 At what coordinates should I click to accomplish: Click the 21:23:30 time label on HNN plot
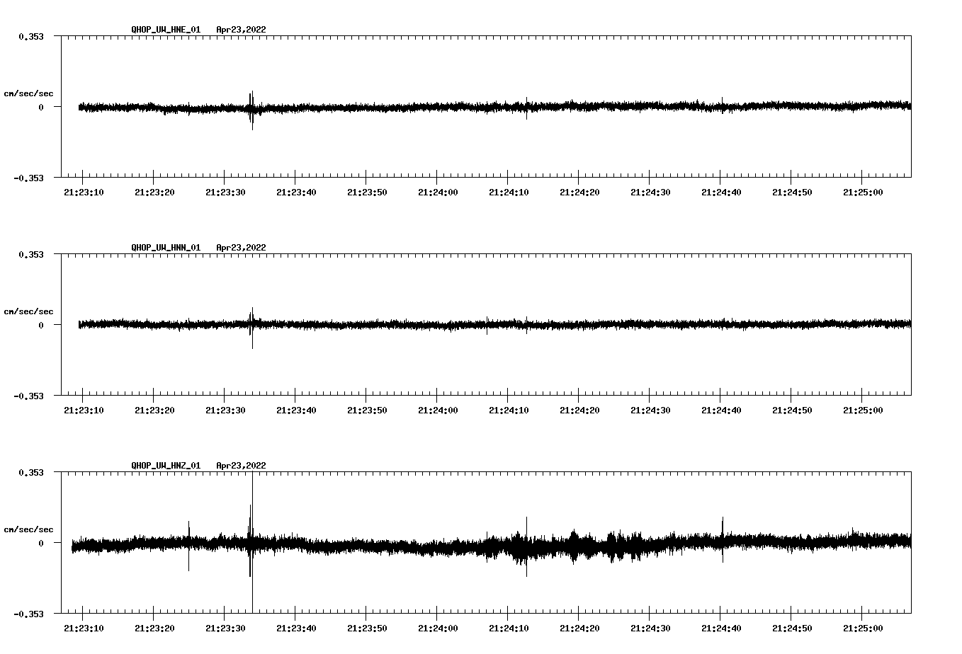coord(225,411)
